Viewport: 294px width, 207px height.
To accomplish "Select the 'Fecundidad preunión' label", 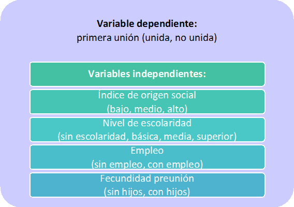I will tap(147, 179).
